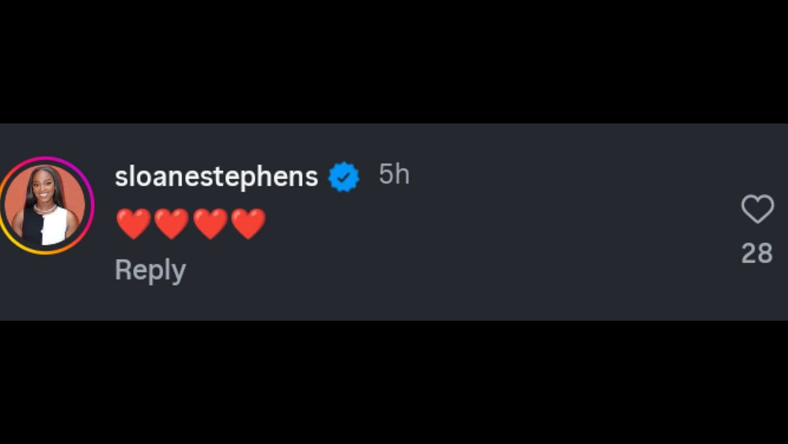Show who liked via the 28 count
The image size is (788, 444).
coord(757,253)
